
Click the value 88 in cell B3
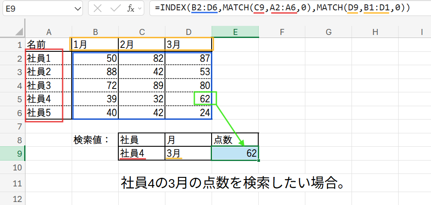(95, 72)
